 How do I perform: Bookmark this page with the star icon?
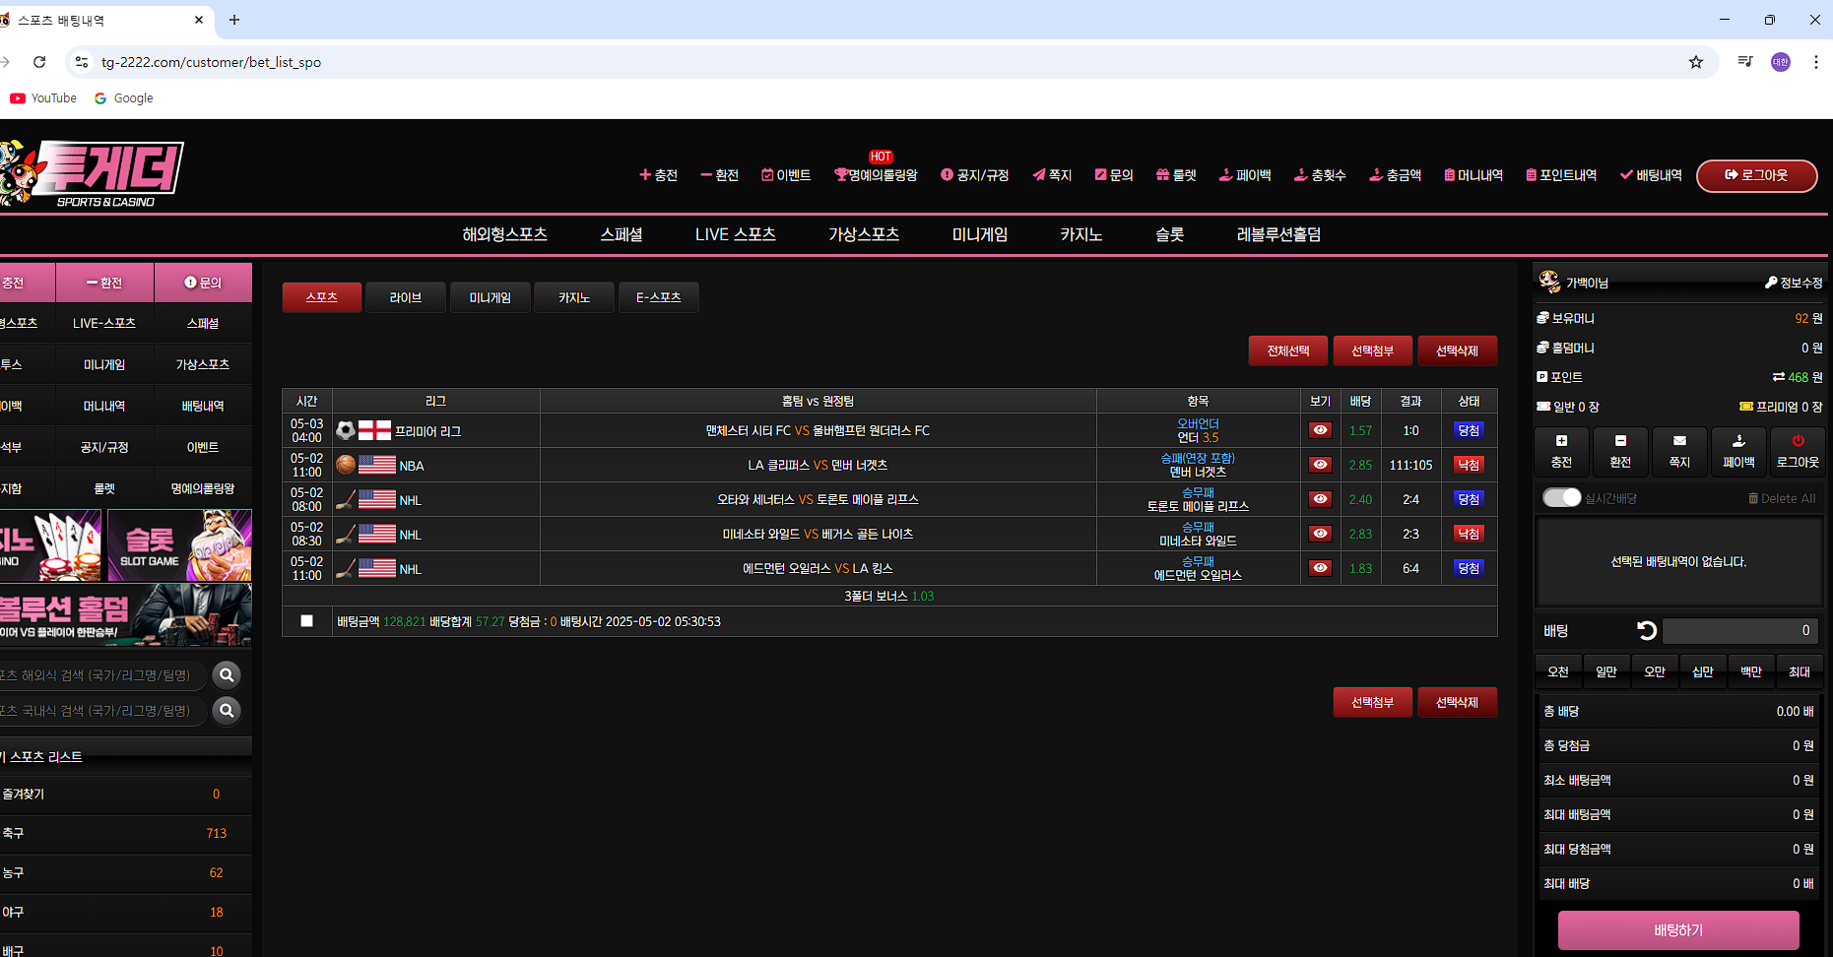click(x=1696, y=62)
